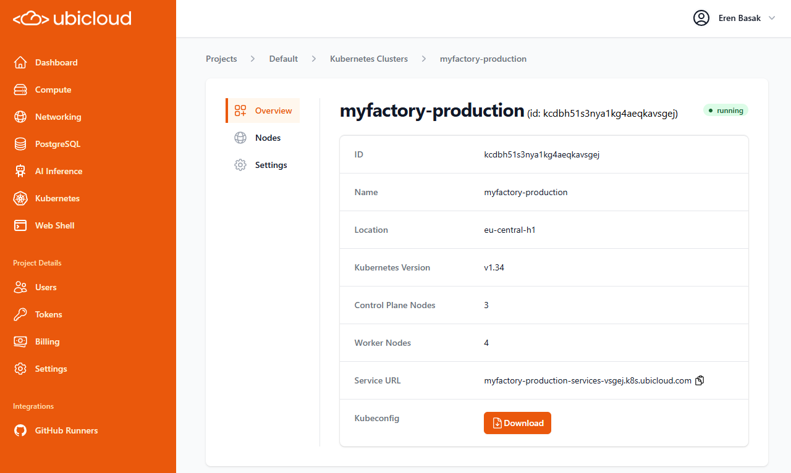This screenshot has width=791, height=473.
Task: Download the Kubeconfig file
Action: click(x=517, y=423)
